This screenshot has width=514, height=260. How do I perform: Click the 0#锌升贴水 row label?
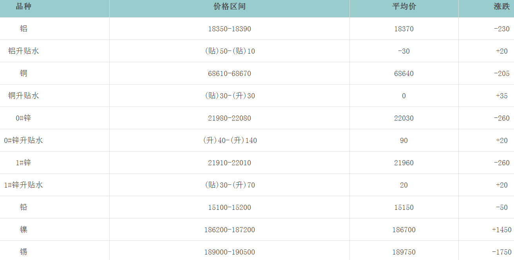coord(24,140)
